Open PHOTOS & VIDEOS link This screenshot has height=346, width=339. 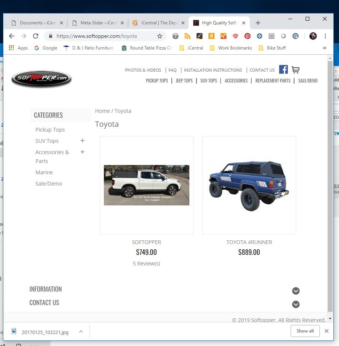click(x=143, y=70)
